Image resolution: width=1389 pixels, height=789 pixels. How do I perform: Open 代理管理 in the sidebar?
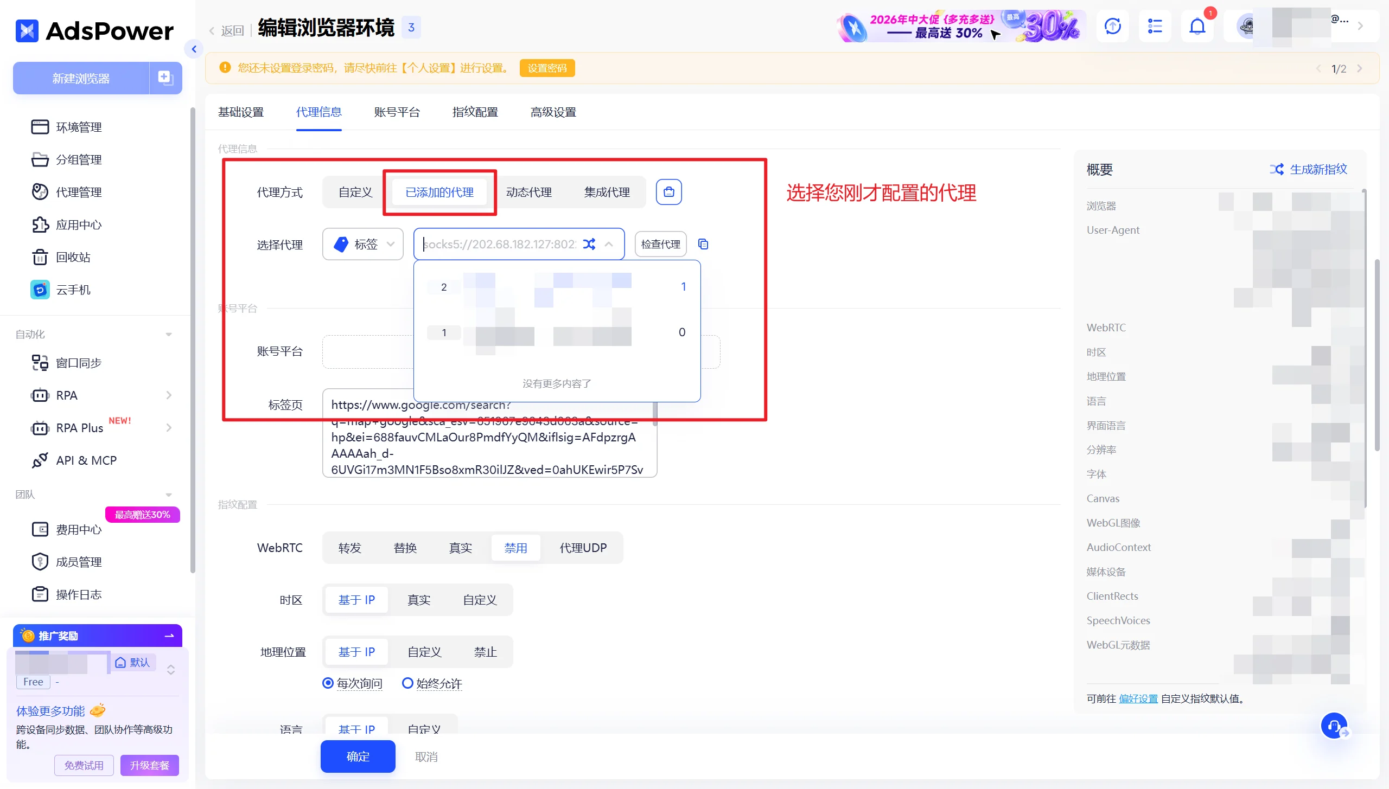point(67,192)
